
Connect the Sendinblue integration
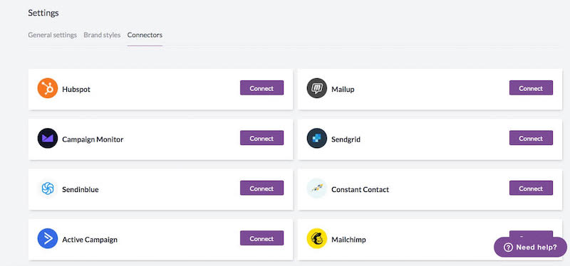click(x=261, y=188)
